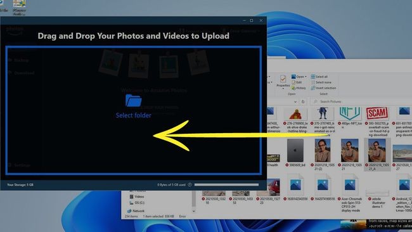
Task: Click the blue Select folder icon
Action: click(134, 100)
